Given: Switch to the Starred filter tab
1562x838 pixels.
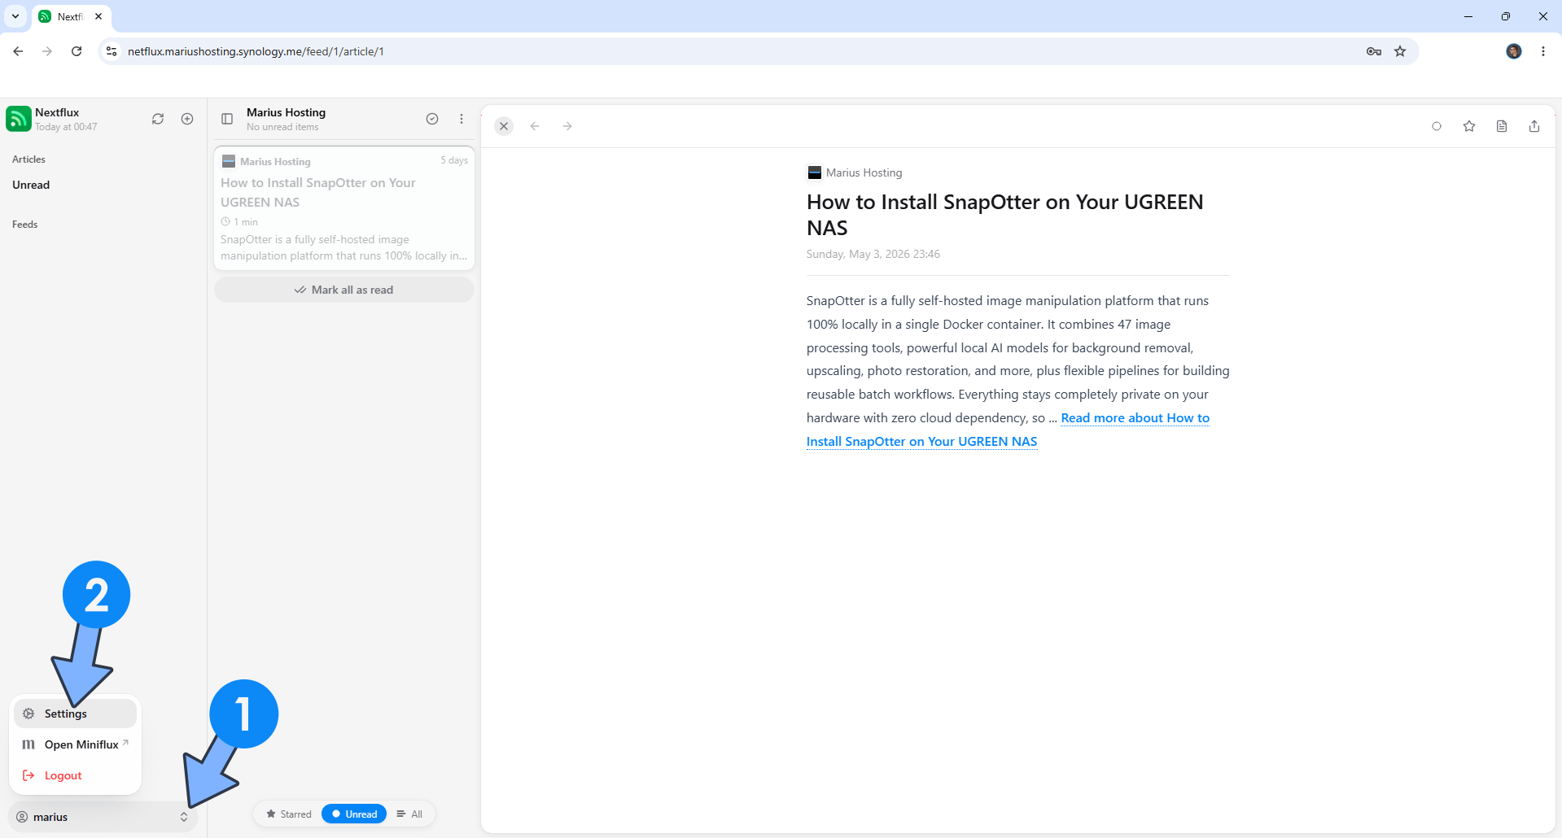Looking at the screenshot, I should [x=289, y=814].
